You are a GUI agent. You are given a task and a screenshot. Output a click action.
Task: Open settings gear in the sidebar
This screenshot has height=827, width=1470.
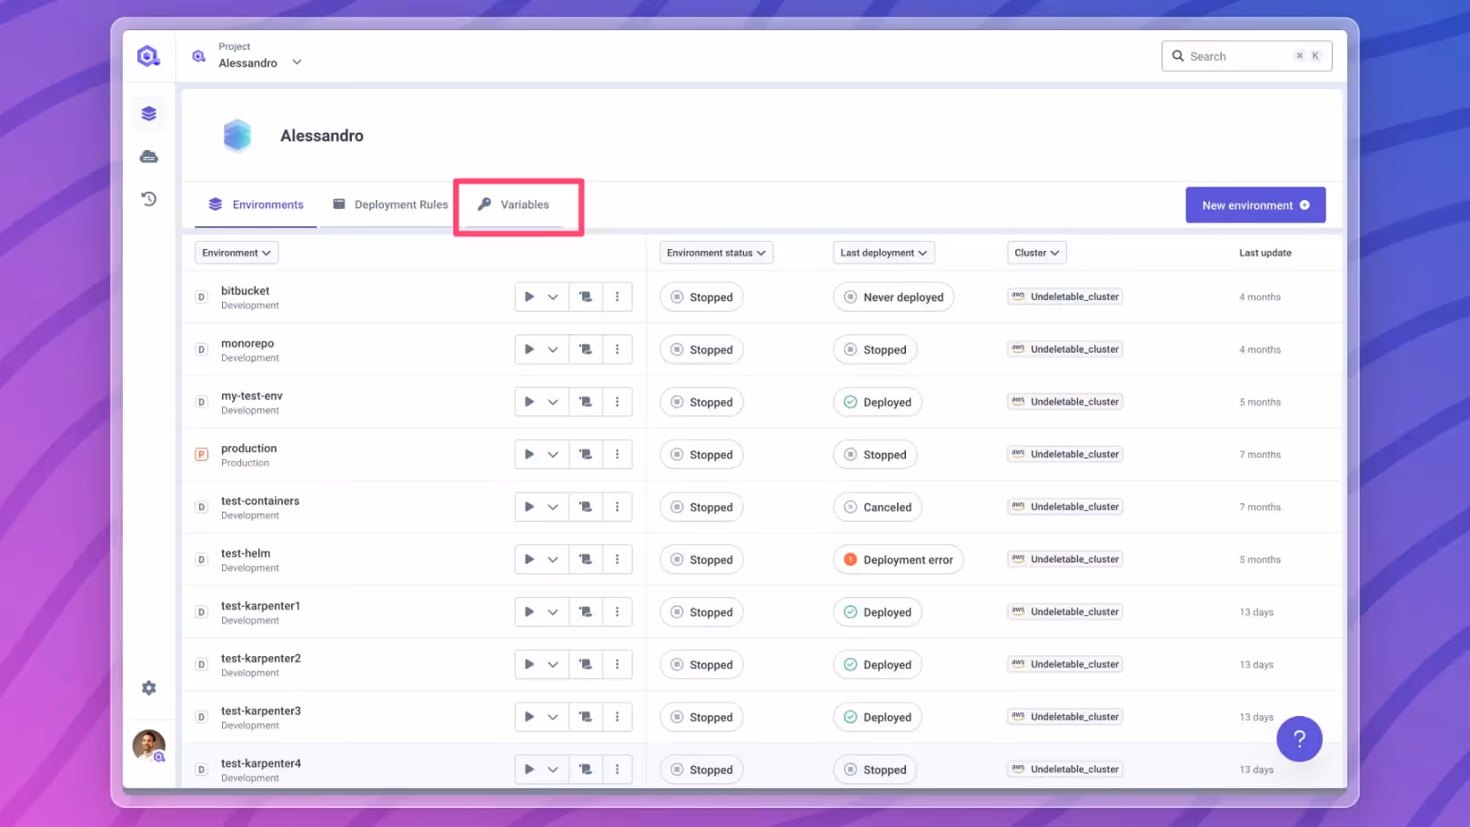tap(149, 688)
